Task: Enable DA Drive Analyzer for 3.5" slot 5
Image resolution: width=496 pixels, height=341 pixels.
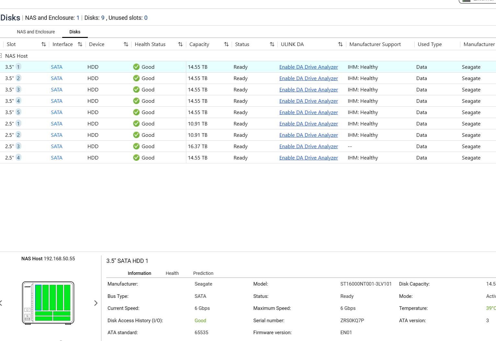Action: pos(308,112)
